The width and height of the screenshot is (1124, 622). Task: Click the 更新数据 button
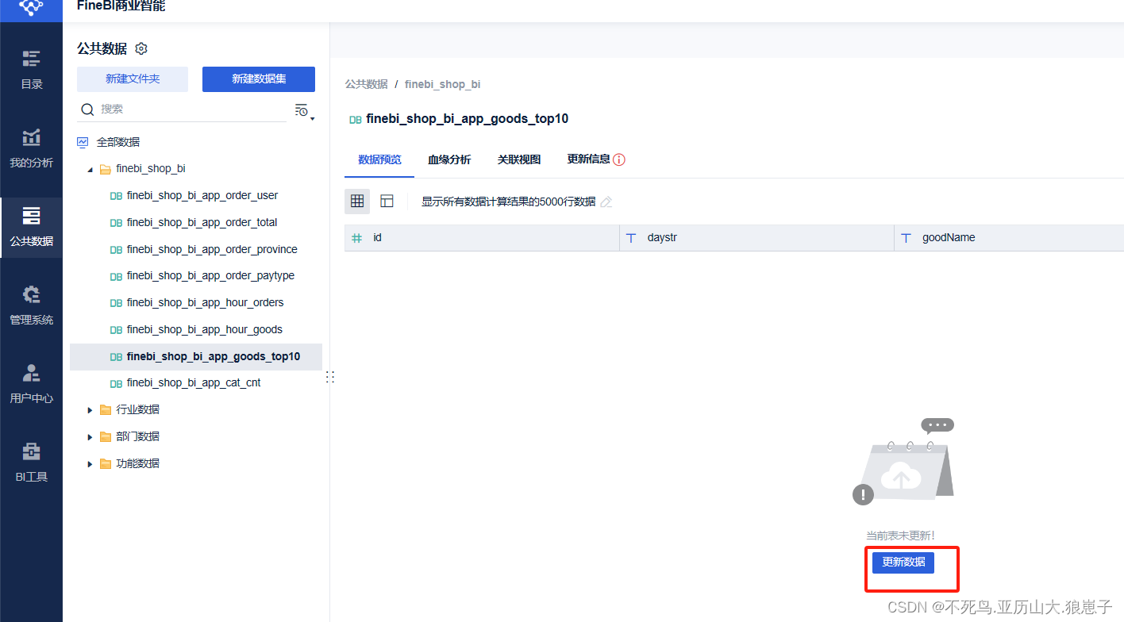point(903,562)
